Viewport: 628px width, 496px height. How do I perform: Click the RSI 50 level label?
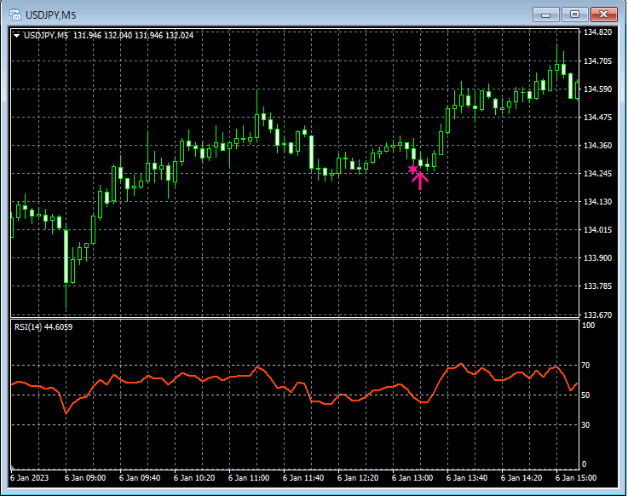[585, 395]
